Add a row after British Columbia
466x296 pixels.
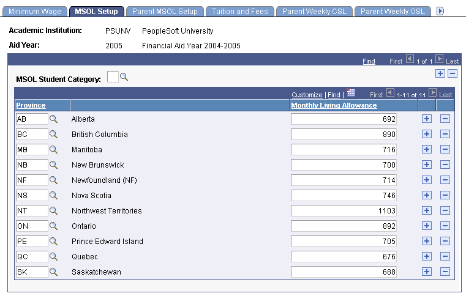point(427,135)
